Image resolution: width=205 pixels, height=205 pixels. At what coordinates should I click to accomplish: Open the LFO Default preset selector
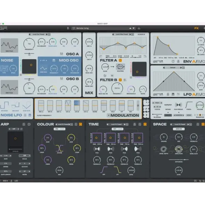tap(173, 68)
